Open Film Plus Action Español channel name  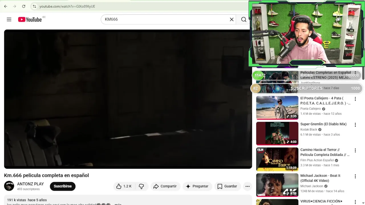coord(317,160)
